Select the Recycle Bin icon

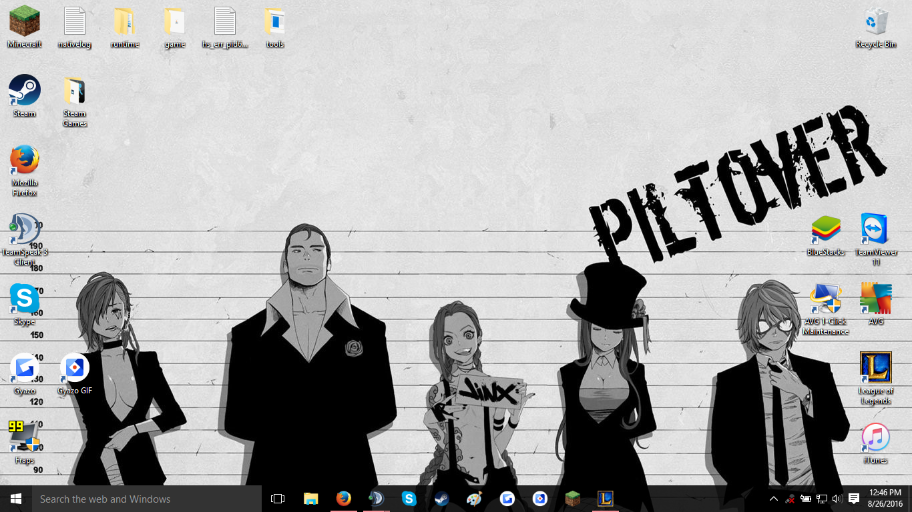pyautogui.click(x=876, y=27)
